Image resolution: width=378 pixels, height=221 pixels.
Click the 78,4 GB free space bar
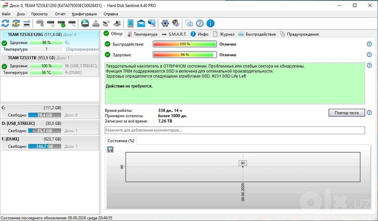click(x=45, y=115)
